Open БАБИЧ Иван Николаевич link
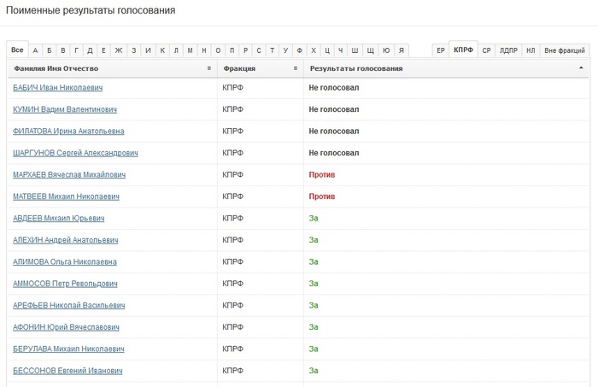Viewport: 598px width, 387px height. [57, 88]
